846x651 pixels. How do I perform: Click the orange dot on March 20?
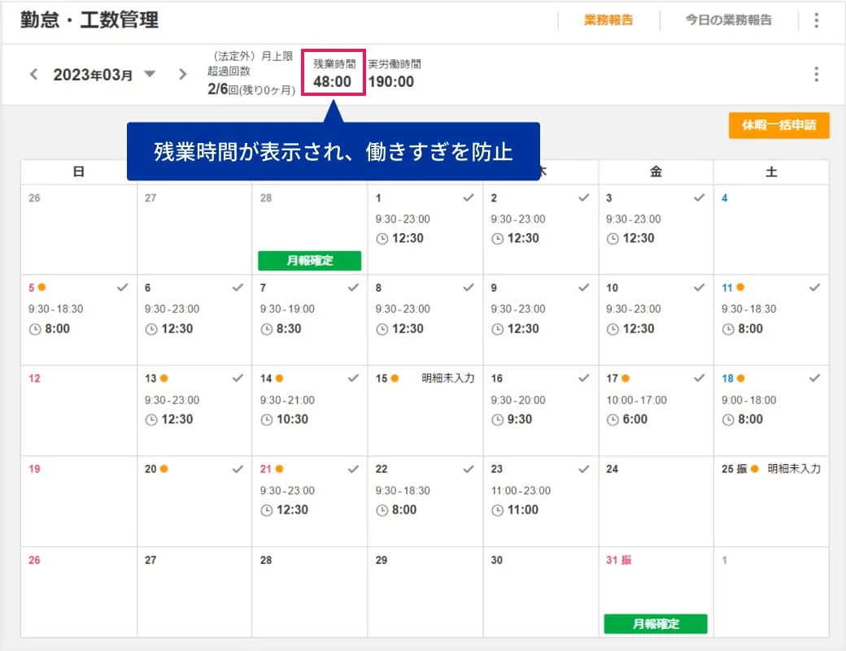(x=164, y=469)
